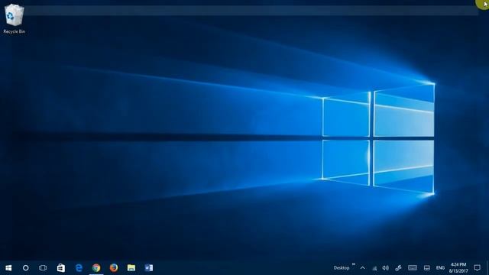Viewport: 489px width, 275px height.
Task: Open the clock and calendar flyout
Action: (458, 268)
